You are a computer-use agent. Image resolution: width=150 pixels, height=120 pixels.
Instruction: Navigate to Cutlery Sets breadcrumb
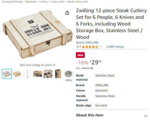(57, 2)
